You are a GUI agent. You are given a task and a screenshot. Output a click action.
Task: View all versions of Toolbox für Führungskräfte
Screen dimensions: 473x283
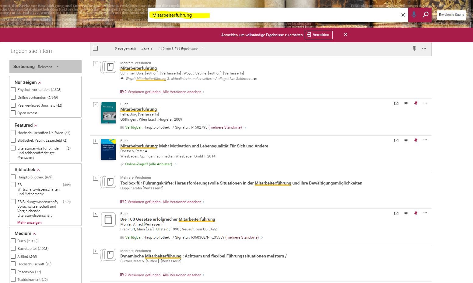[x=163, y=202]
